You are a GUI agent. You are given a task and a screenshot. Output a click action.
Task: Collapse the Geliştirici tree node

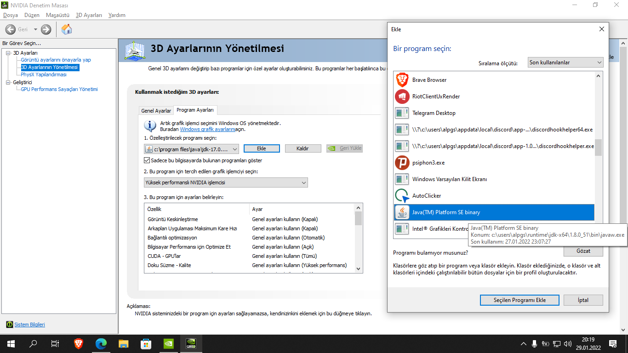tap(8, 82)
